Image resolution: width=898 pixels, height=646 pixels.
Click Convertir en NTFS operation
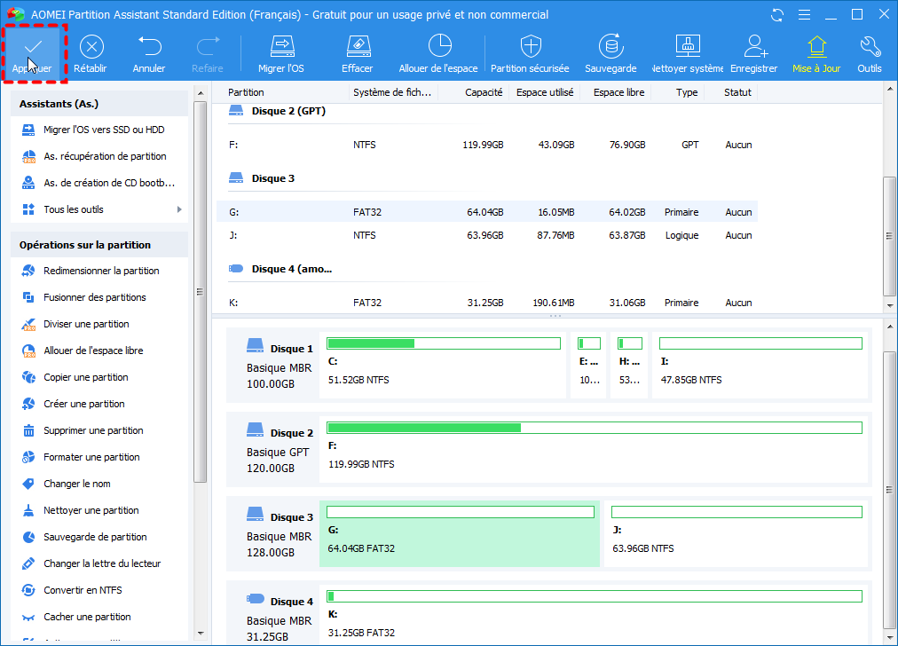pos(83,590)
